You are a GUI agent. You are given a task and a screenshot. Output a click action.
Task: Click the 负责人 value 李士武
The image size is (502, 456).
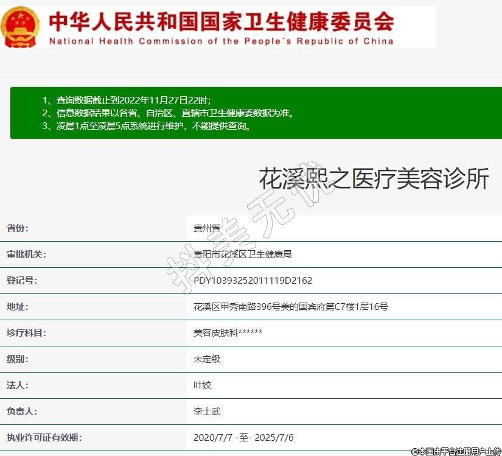pyautogui.click(x=207, y=412)
